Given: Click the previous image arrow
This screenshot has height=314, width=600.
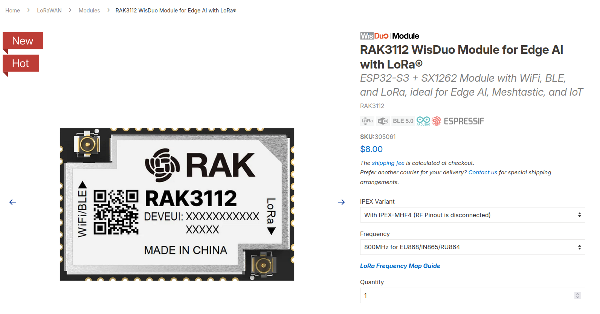Looking at the screenshot, I should (13, 202).
